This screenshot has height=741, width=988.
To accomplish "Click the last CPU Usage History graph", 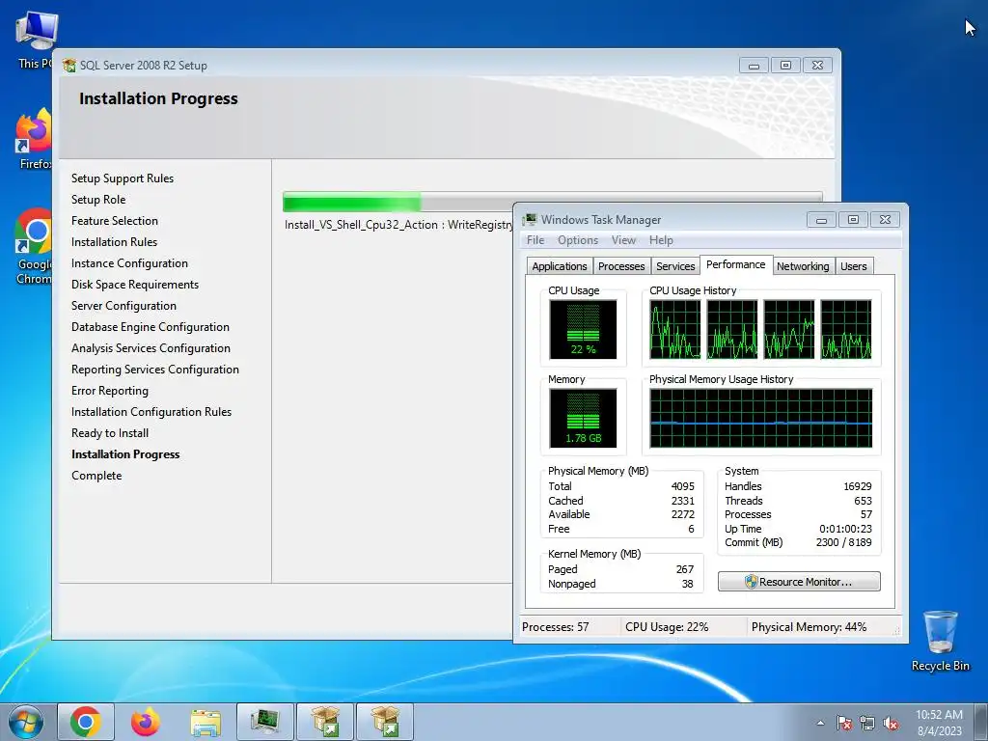I will 845,330.
